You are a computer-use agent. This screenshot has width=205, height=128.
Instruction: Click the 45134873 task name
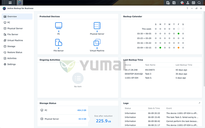pos(150,70)
